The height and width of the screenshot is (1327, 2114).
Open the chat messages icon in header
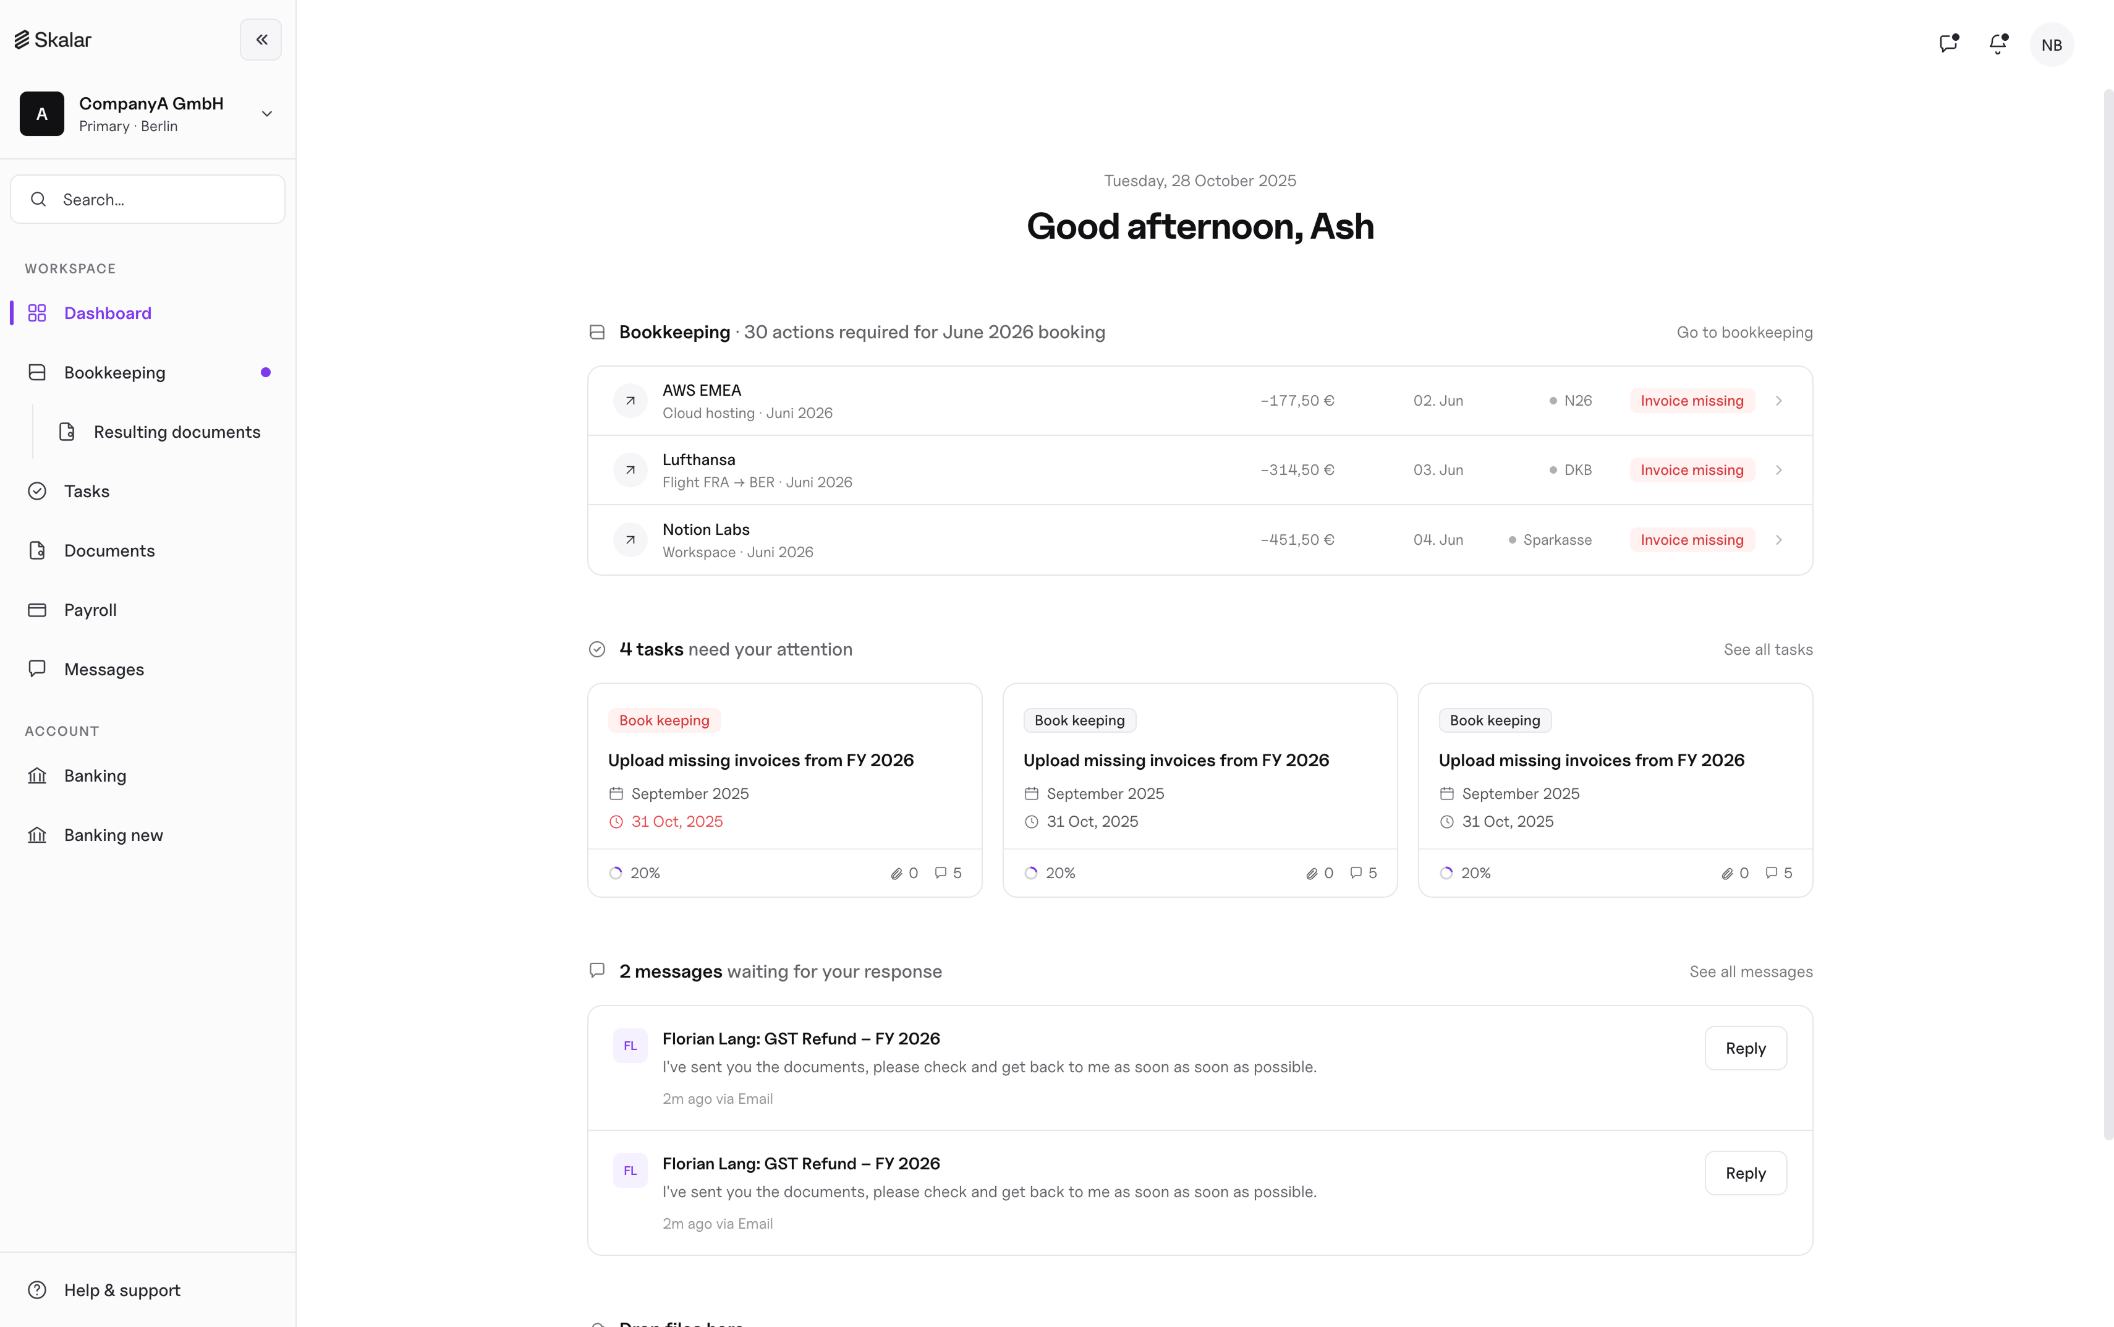click(1948, 44)
